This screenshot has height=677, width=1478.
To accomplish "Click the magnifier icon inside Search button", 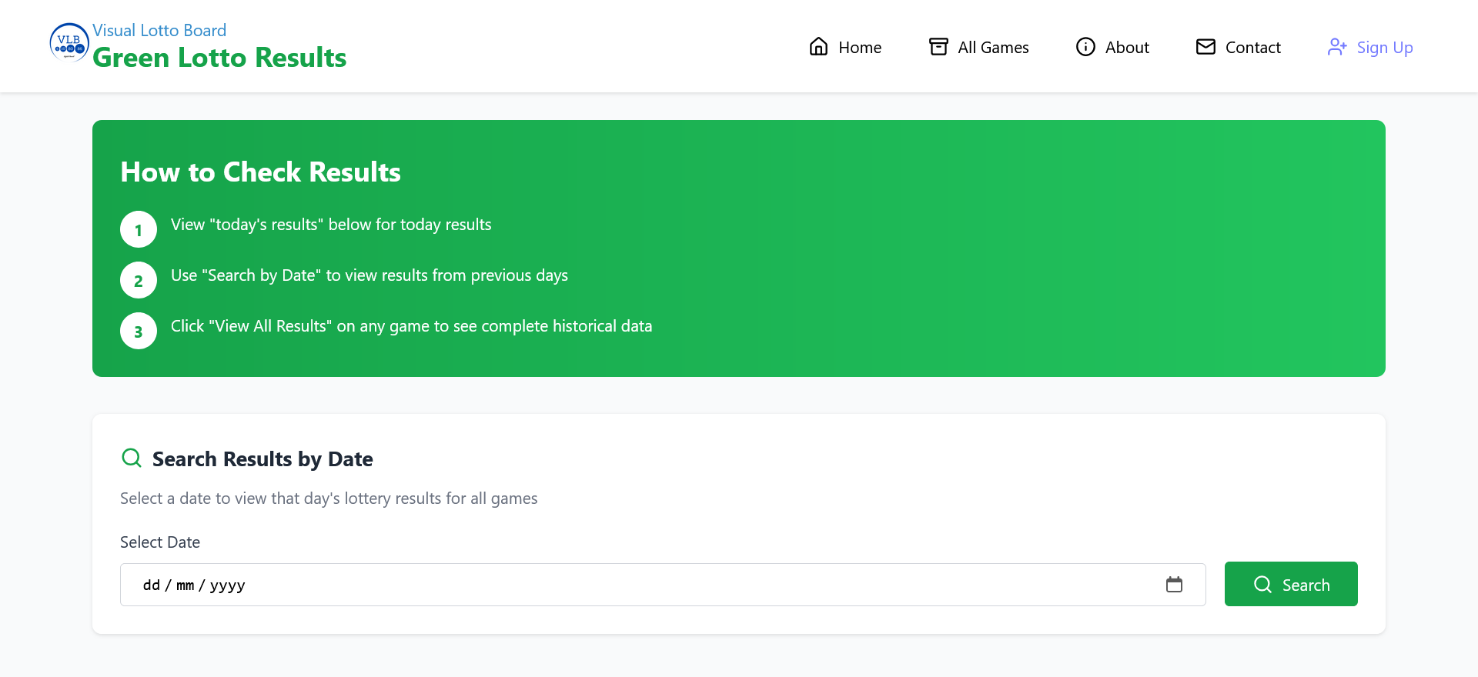I will point(1262,585).
